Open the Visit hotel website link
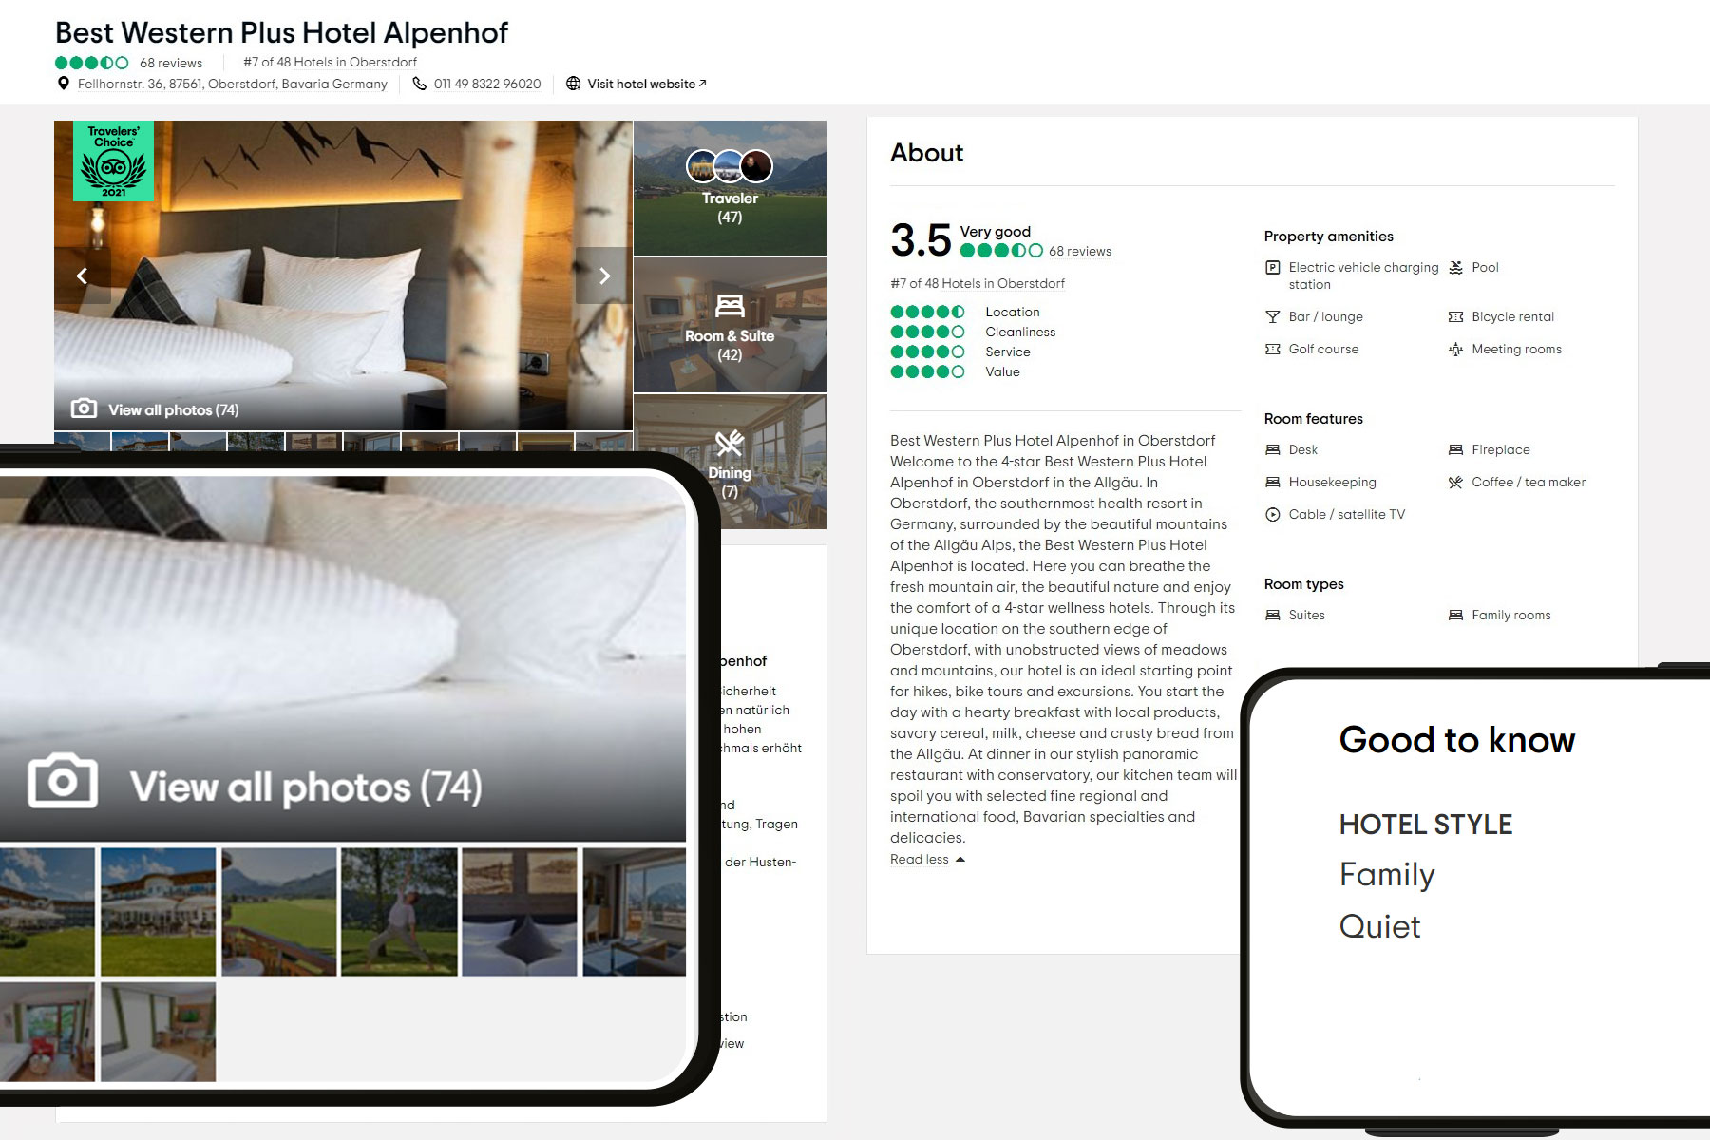This screenshot has width=1710, height=1140. (x=647, y=84)
